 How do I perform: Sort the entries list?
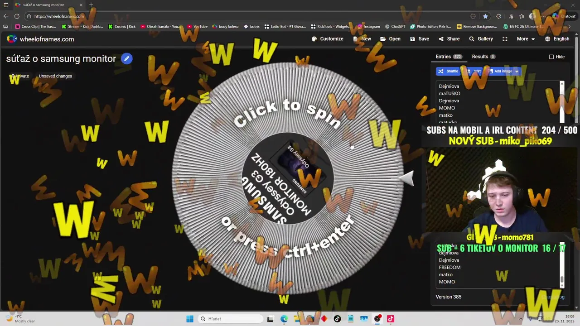coord(474,71)
